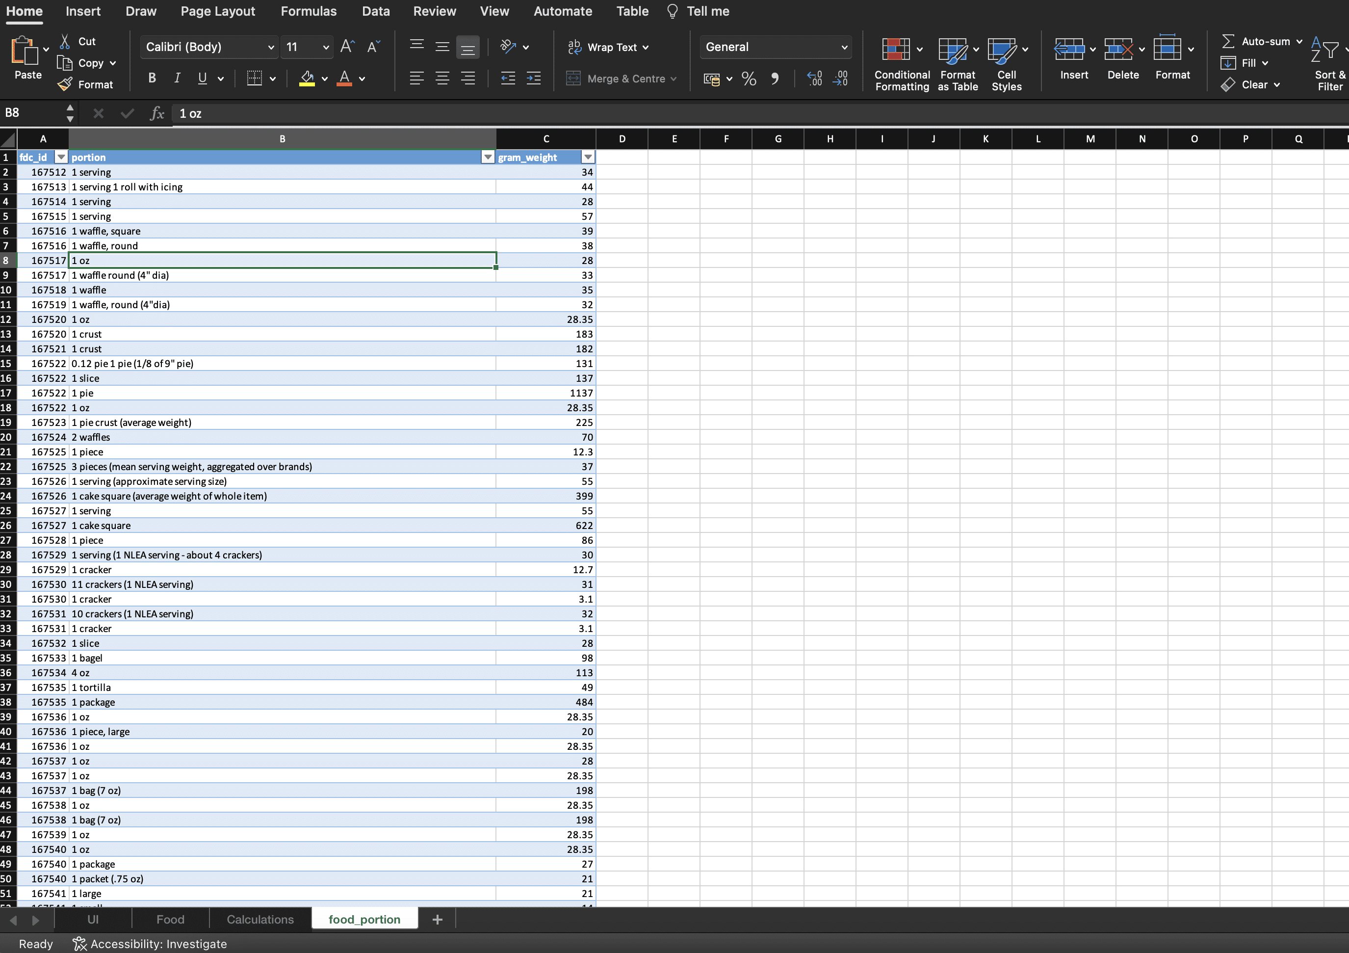Click the increase font size icon
The width and height of the screenshot is (1349, 953).
pyautogui.click(x=347, y=47)
